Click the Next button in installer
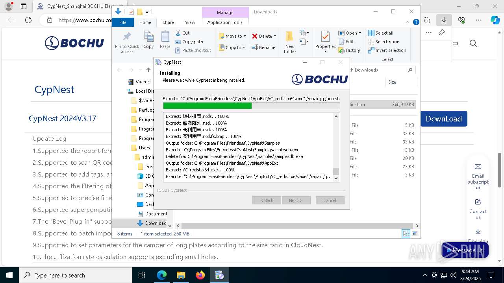The width and height of the screenshot is (504, 283). 296,200
